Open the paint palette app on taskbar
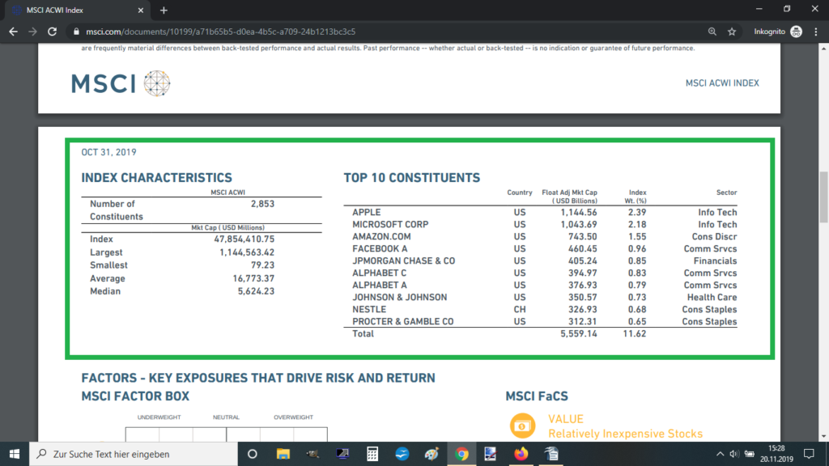Screen dimensions: 829x466 click(432, 454)
